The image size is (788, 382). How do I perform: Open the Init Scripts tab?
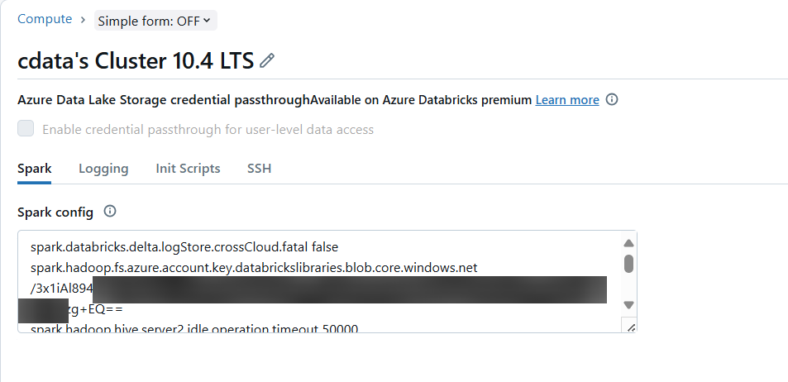(188, 169)
